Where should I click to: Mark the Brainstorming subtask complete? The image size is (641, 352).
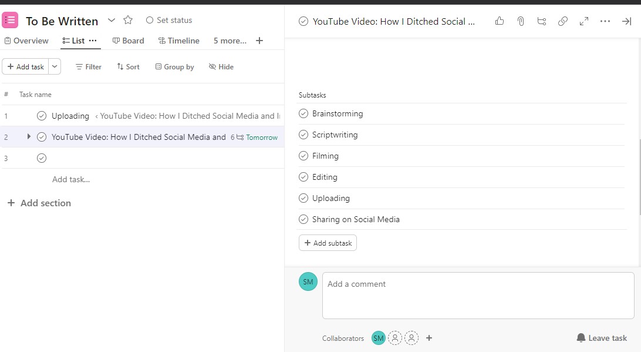[303, 113]
